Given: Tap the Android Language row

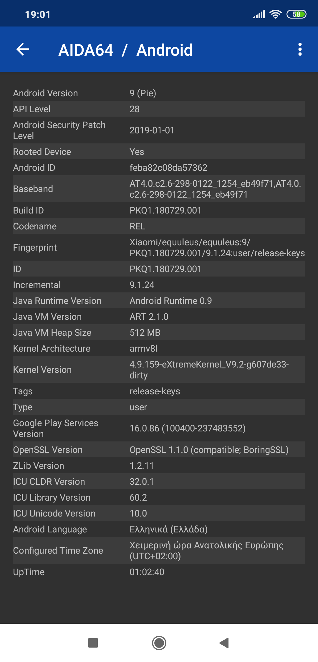Looking at the screenshot, I should point(159,529).
